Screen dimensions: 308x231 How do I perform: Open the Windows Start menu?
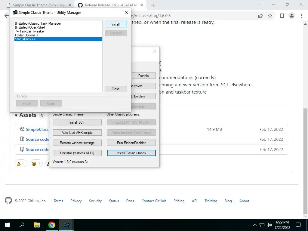pyautogui.click(x=7, y=225)
